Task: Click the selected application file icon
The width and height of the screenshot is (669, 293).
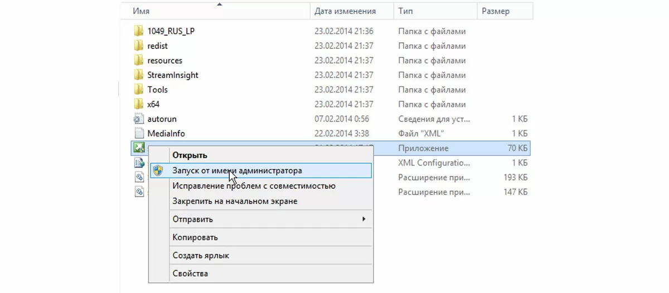Action: 139,148
